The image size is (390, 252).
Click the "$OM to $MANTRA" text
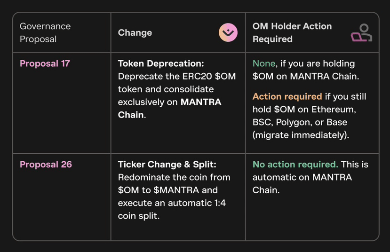point(167,190)
